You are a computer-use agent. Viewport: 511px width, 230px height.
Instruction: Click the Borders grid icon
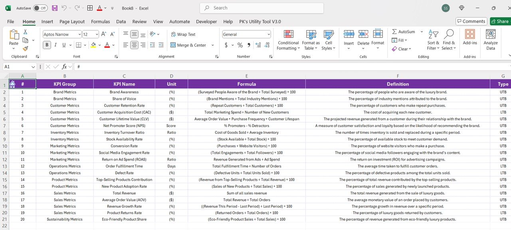point(79,45)
